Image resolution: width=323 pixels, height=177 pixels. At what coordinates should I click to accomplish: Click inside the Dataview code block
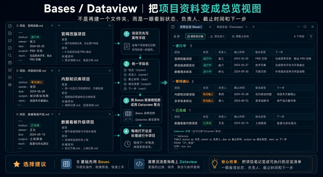click(243, 143)
